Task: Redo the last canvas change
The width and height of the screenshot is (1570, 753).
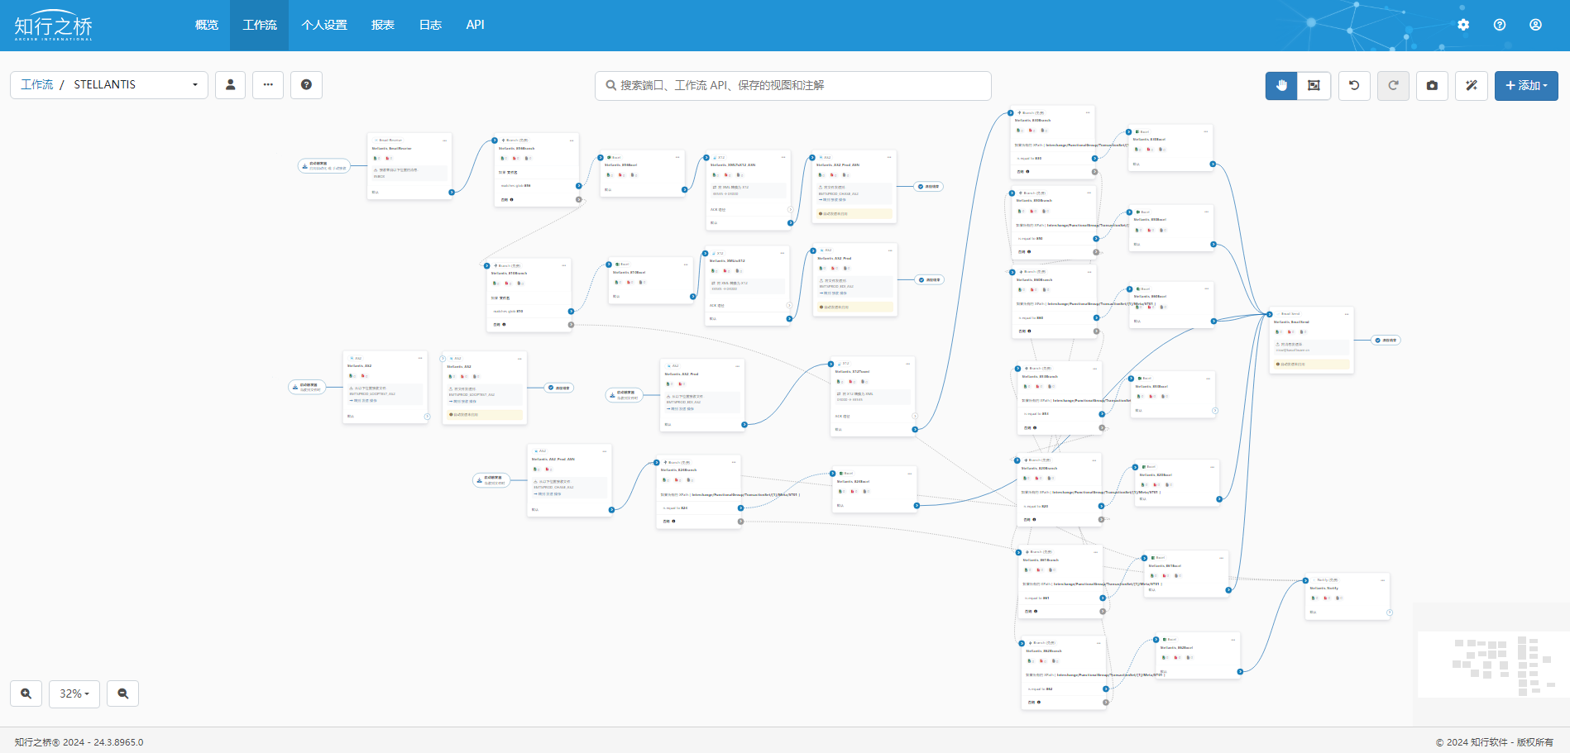Action: point(1393,85)
